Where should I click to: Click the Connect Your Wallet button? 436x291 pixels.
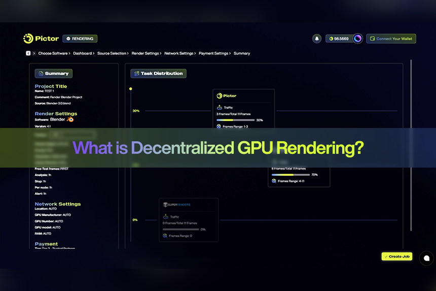click(x=391, y=39)
